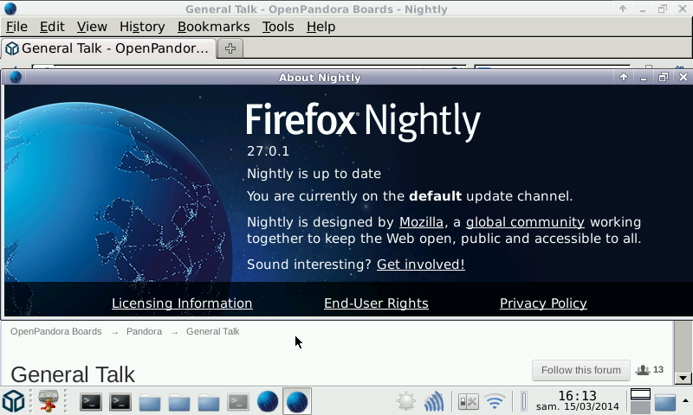The width and height of the screenshot is (693, 415).
Task: Open the History menu
Action: click(x=142, y=27)
